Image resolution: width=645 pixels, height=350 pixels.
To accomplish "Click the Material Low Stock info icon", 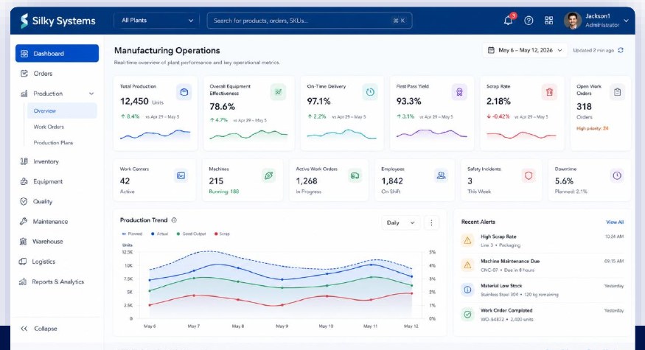I will coord(467,290).
